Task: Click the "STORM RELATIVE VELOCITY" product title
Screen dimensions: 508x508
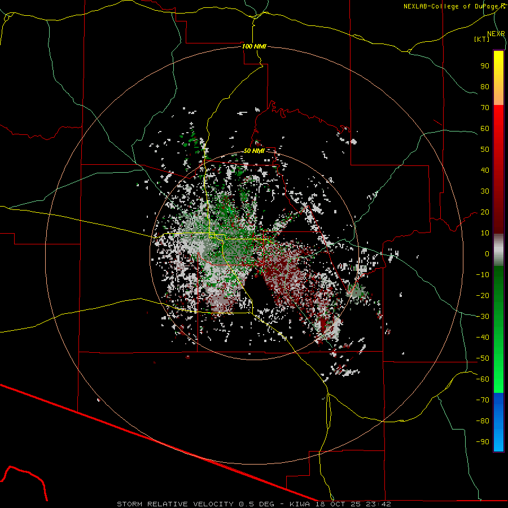Action: tap(175, 504)
